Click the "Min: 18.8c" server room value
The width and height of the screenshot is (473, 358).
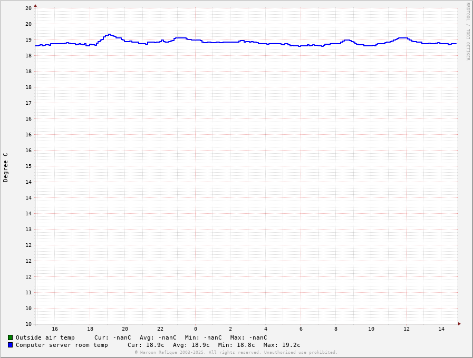coord(236,345)
